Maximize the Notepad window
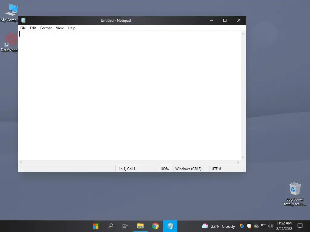The image size is (310, 232). click(x=225, y=20)
